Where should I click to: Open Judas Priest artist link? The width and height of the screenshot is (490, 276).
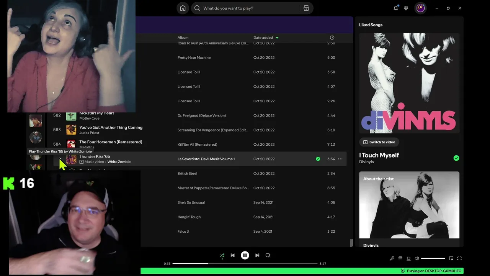click(89, 133)
